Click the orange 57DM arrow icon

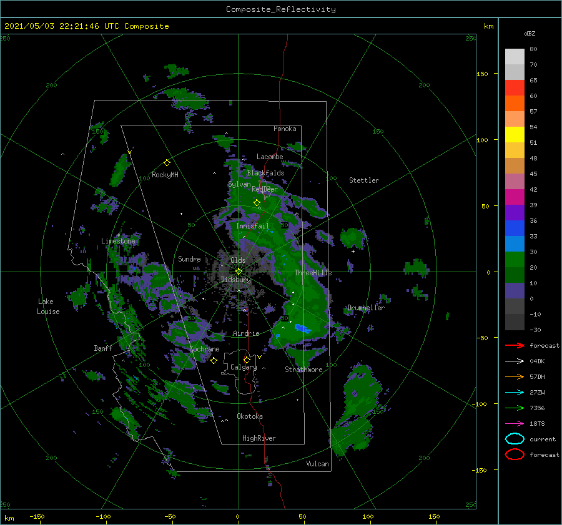(515, 376)
